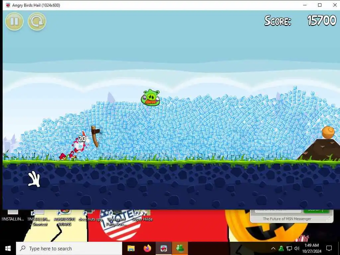Open Firefox from the taskbar
This screenshot has height=255, width=340.
(147, 248)
